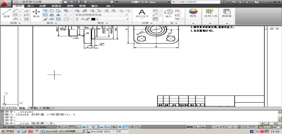Click the AutoCAD application logo button
The height and width of the screenshot is (134, 282).
(5, 3)
